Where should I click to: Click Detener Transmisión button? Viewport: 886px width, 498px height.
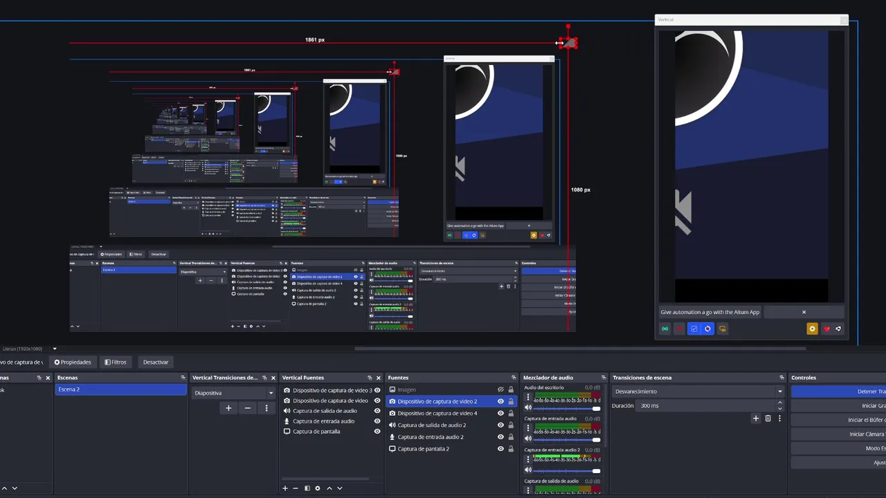839,391
